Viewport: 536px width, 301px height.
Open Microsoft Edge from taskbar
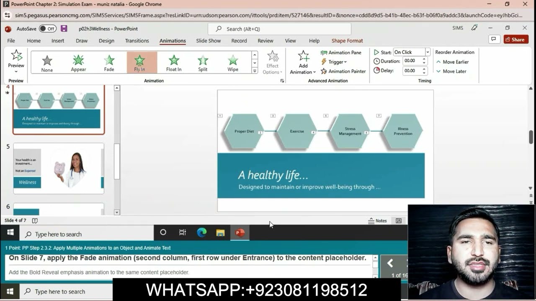[202, 233]
